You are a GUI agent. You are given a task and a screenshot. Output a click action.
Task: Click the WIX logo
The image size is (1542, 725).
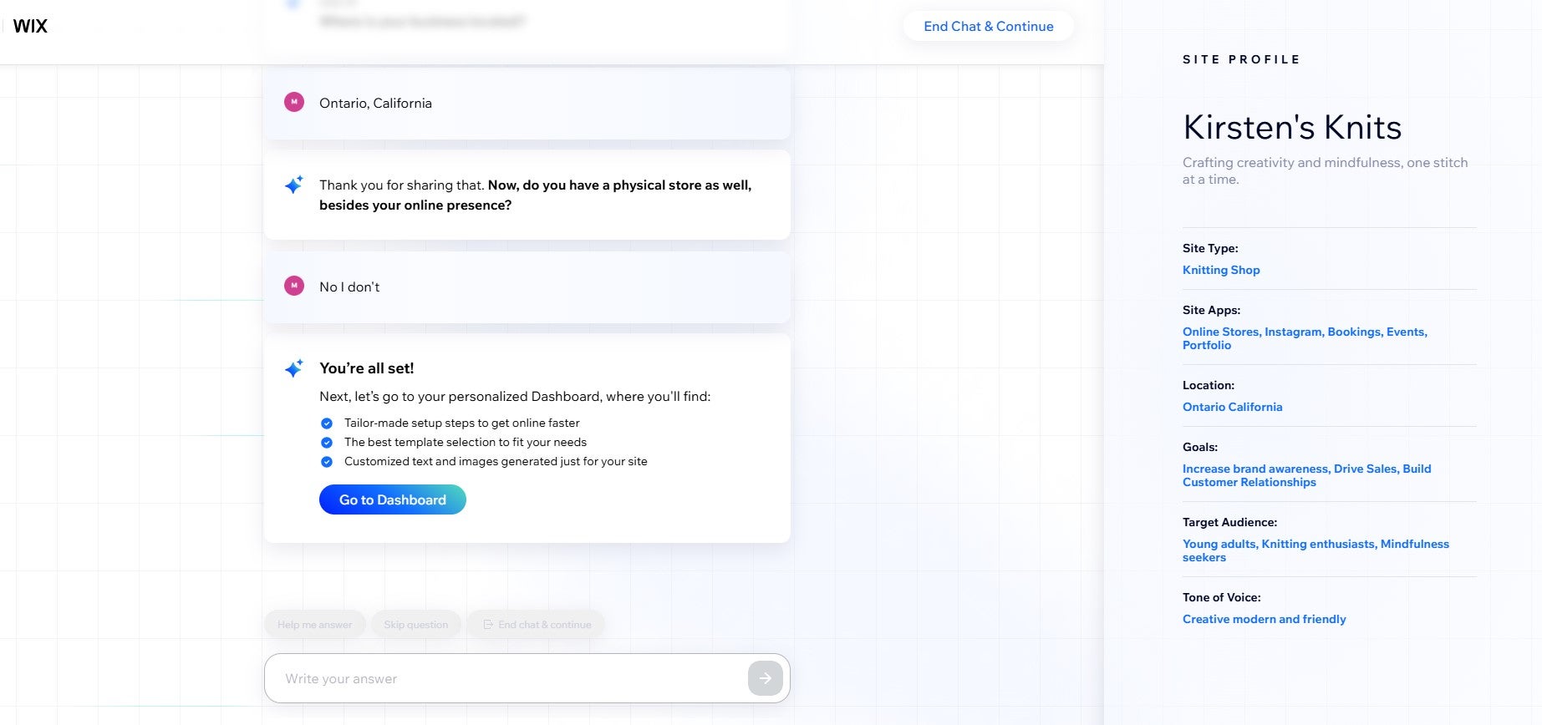[31, 26]
